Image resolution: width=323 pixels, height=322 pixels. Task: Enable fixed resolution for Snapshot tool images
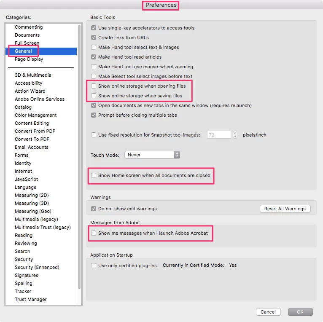point(94,135)
